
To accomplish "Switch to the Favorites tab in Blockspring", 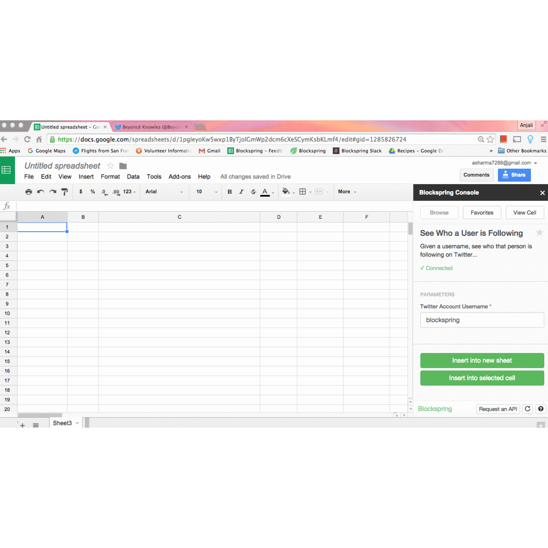I will tap(482, 213).
